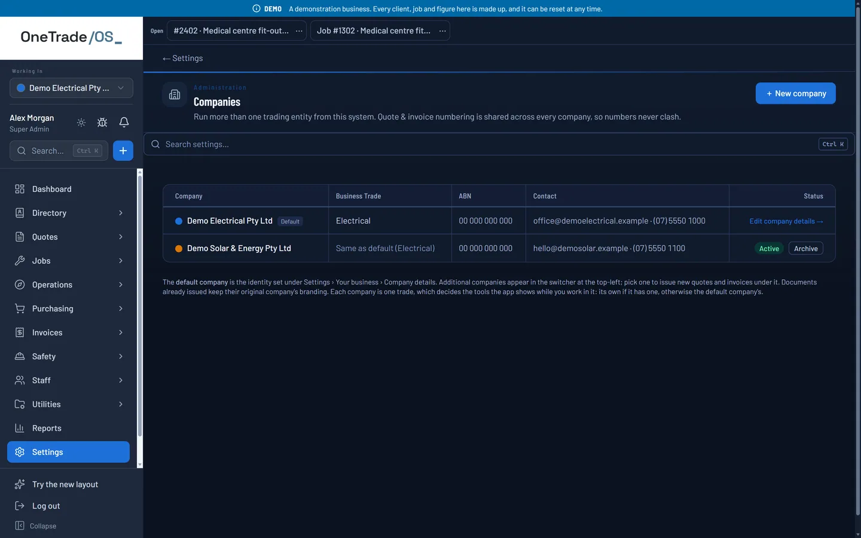Focus the Search settings input
Image resolution: width=861 pixels, height=538 pixels.
(499, 144)
